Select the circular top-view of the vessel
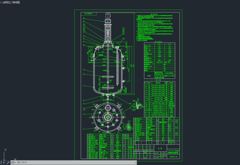This screenshot has width=240, height=165. [108, 117]
